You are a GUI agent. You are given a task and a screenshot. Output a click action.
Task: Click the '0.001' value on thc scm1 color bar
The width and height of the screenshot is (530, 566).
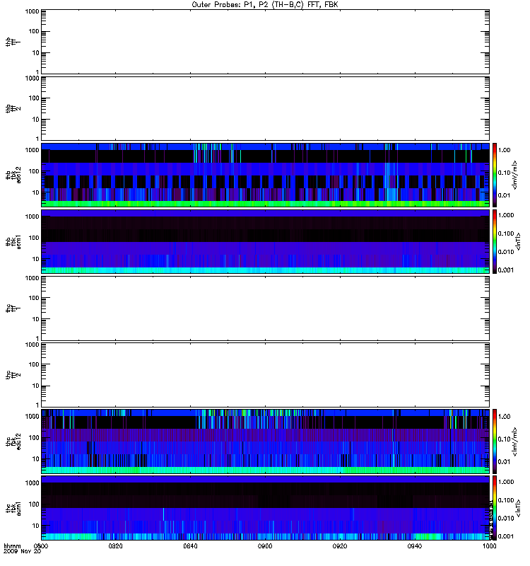pos(506,536)
